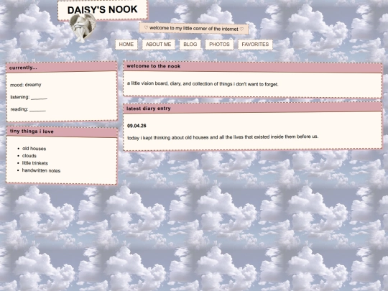The height and width of the screenshot is (291, 388).
Task: Go to the ABOUT ME page
Action: click(158, 45)
